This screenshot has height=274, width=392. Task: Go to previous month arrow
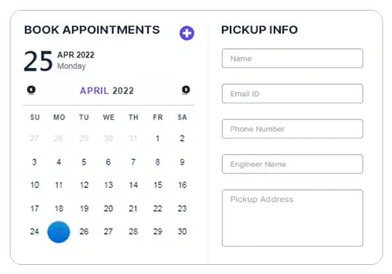coord(31,90)
